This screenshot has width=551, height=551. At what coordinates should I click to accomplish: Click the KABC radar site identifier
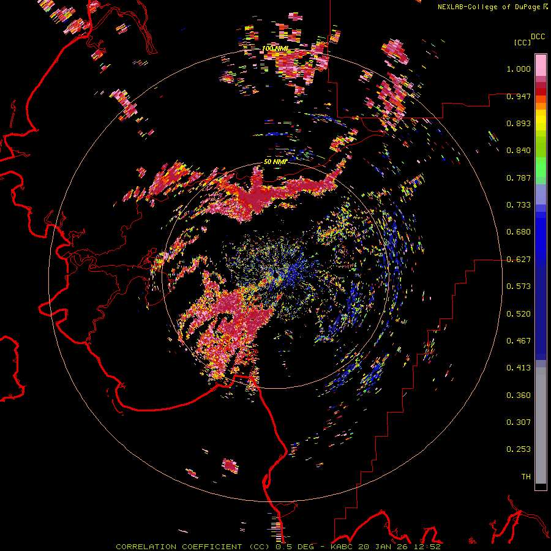tap(343, 547)
